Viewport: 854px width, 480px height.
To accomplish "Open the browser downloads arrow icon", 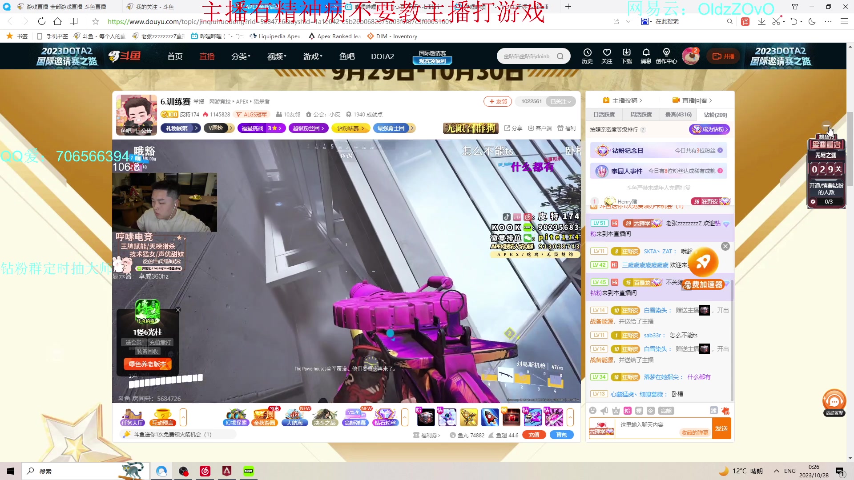I will pyautogui.click(x=761, y=21).
